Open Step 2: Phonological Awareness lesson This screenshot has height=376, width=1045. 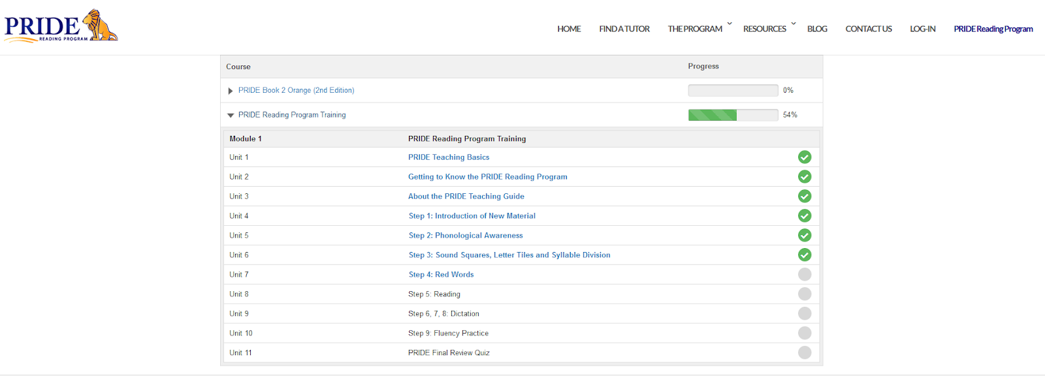tap(466, 236)
